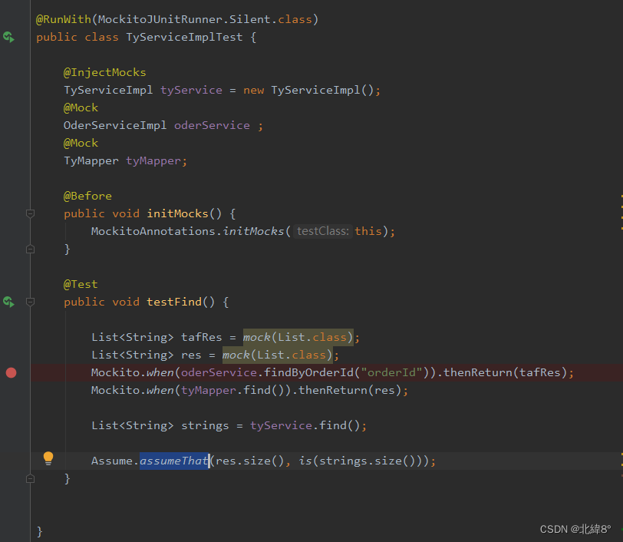Click highlighted mock(List.class) on tafRes line
This screenshot has height=542, width=623.
click(x=298, y=337)
